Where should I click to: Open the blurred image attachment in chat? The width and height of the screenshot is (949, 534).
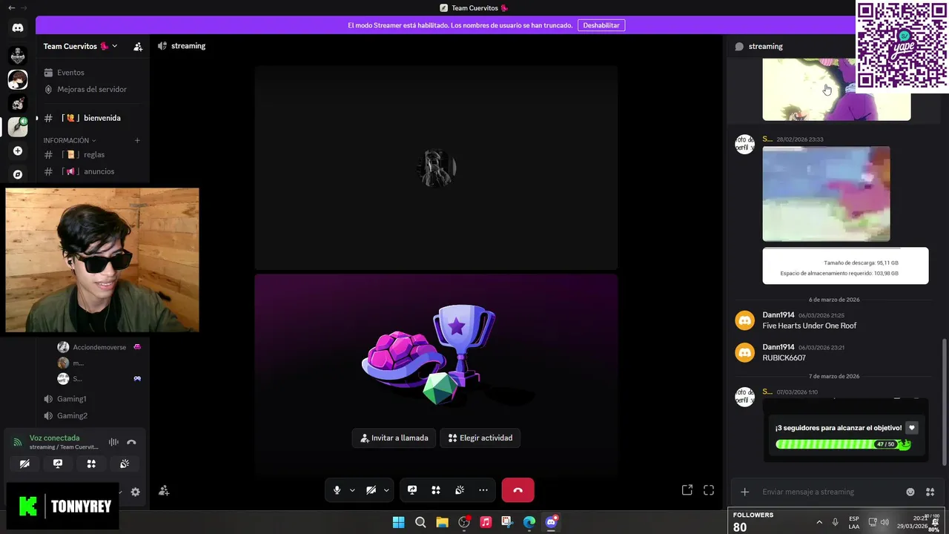point(826,194)
